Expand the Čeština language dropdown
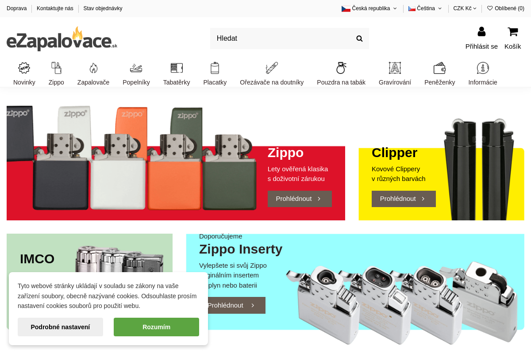This screenshot has width=531, height=354. (x=425, y=8)
